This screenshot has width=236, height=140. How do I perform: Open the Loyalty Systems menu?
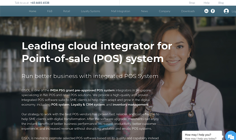point(91,11)
